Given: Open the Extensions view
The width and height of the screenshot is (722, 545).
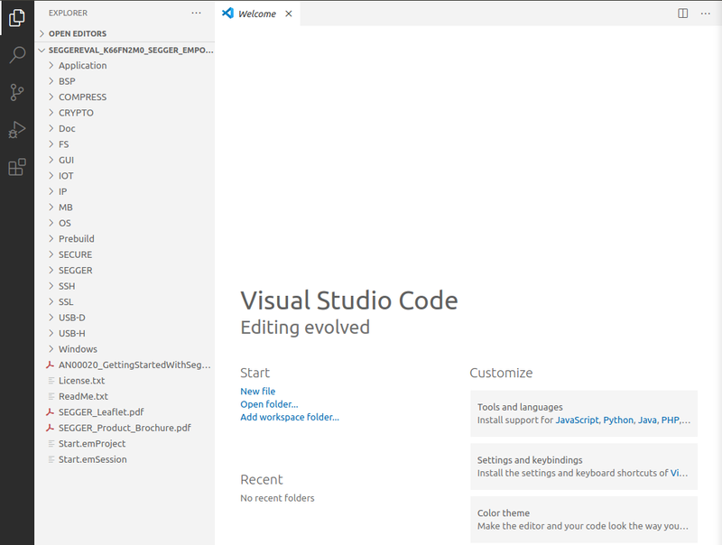Looking at the screenshot, I should pos(16,166).
